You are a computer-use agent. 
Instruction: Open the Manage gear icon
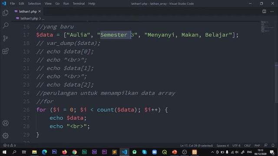[x=6, y=136]
